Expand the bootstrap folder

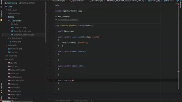[x=5, y=56]
